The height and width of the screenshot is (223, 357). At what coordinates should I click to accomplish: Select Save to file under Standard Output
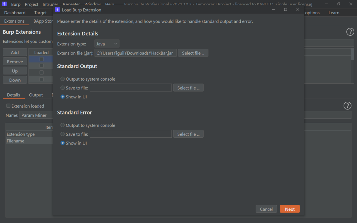[62, 88]
